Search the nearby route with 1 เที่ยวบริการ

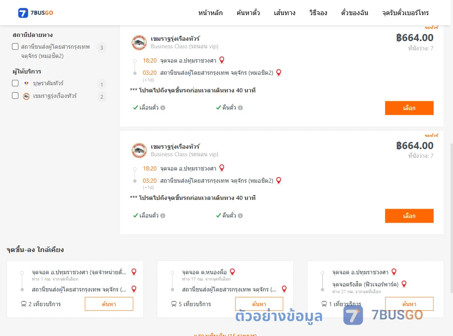[x=409, y=304]
